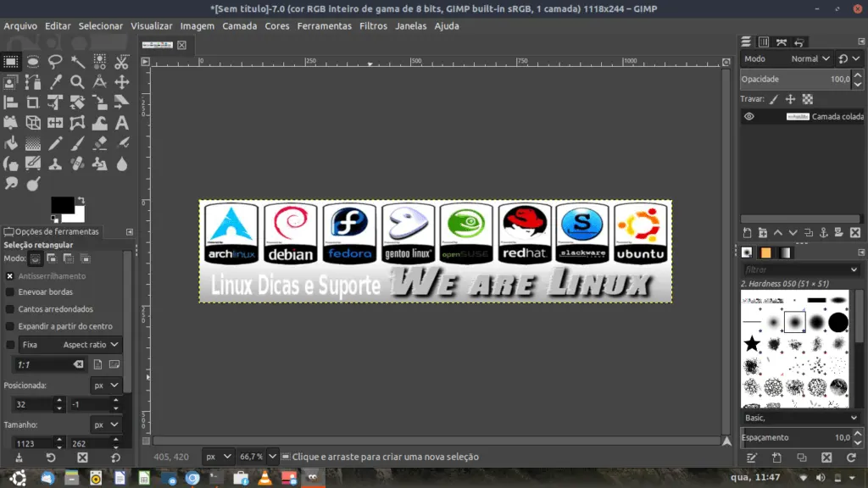
Task: Open the Filtros menu
Action: [x=373, y=26]
